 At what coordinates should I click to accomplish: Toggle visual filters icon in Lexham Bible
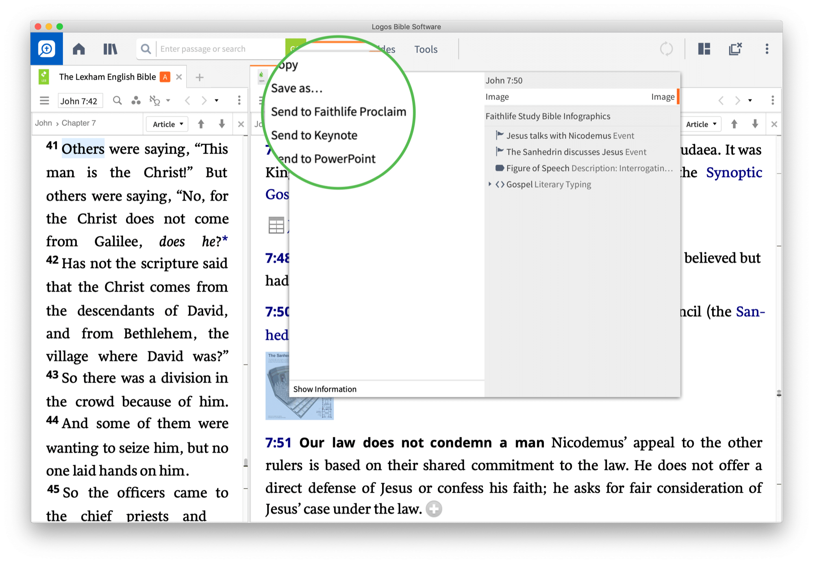pyautogui.click(x=136, y=100)
